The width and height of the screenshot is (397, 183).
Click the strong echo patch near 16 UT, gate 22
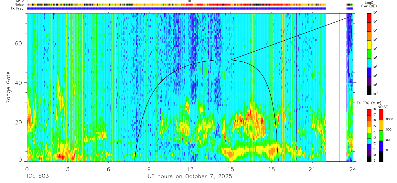point(249,119)
